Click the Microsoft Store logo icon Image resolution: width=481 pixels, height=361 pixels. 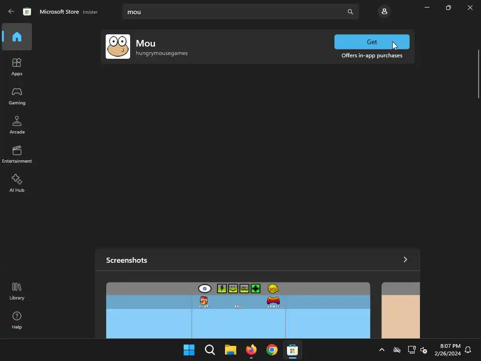(x=27, y=12)
